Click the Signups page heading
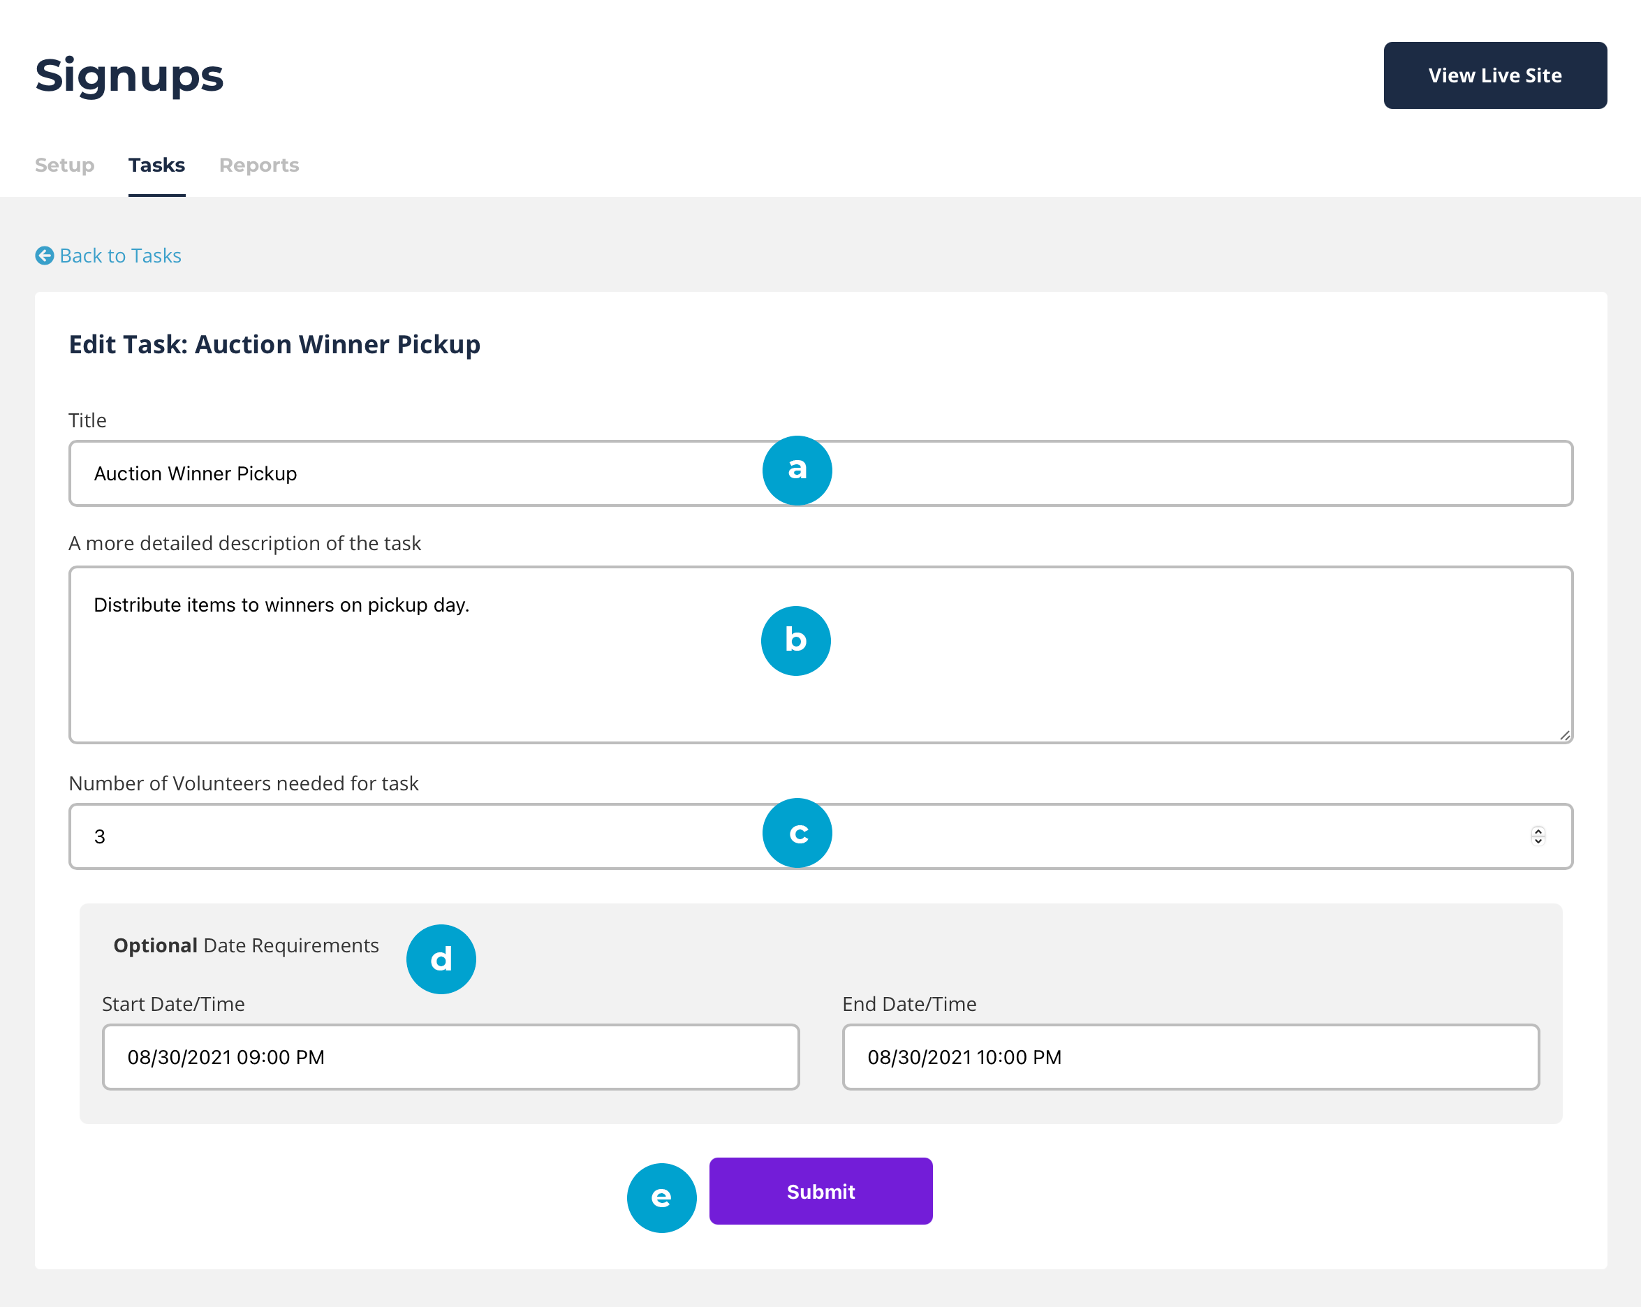This screenshot has height=1307, width=1641. [x=129, y=75]
